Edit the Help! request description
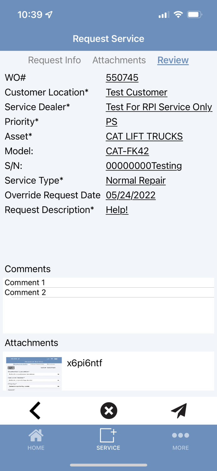The image size is (217, 471). 117,210
